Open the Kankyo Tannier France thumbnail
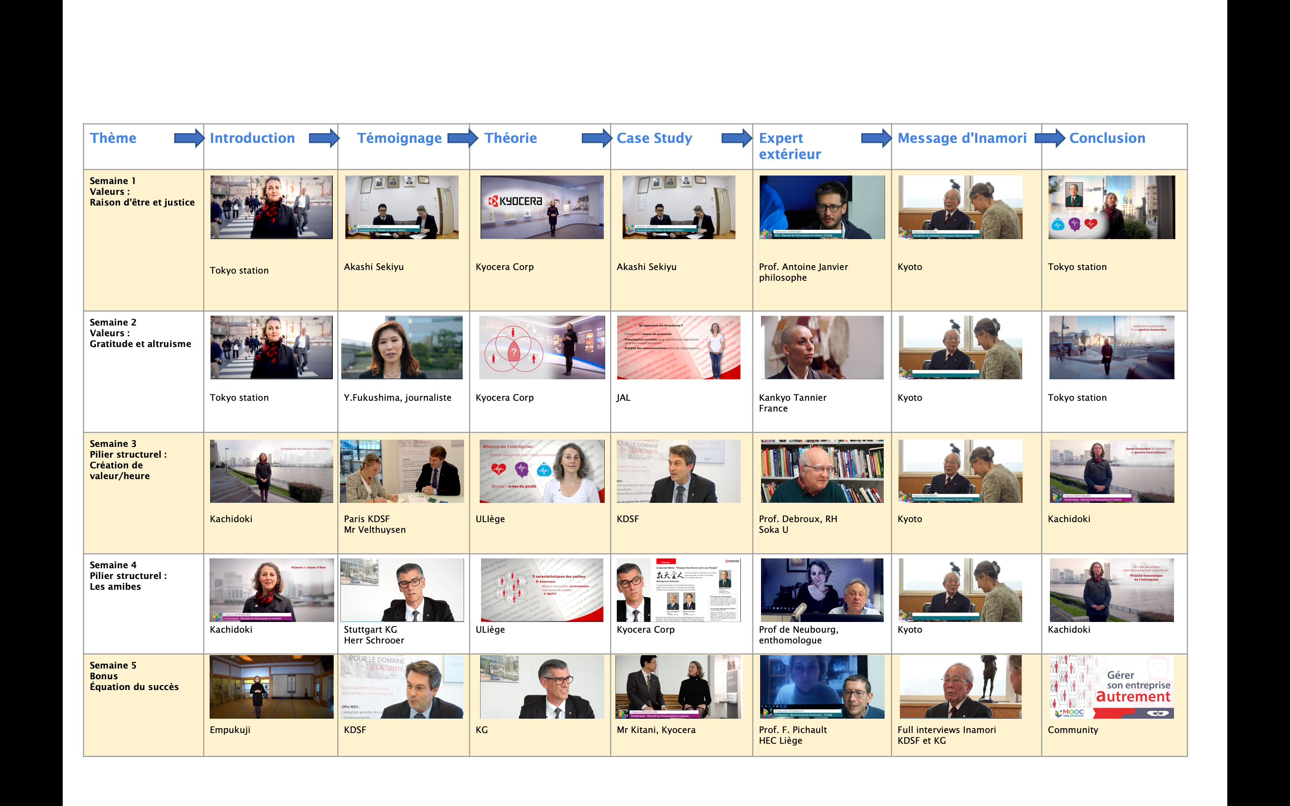The width and height of the screenshot is (1290, 806). pos(821,347)
